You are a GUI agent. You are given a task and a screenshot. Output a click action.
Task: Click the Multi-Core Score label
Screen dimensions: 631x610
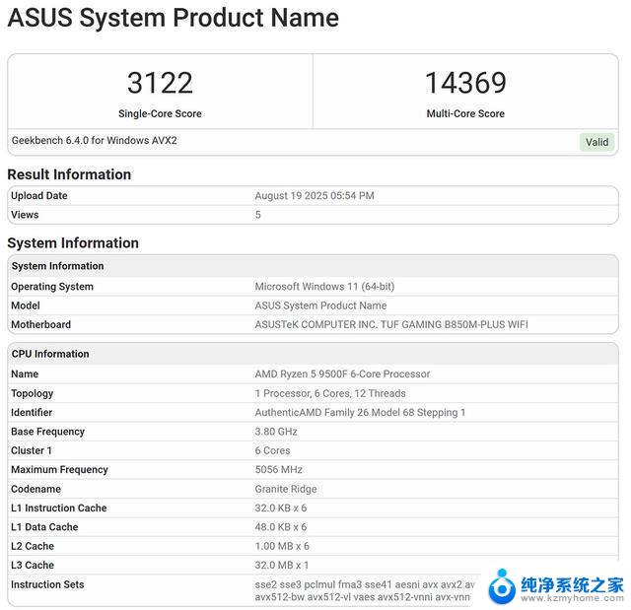[x=465, y=113]
